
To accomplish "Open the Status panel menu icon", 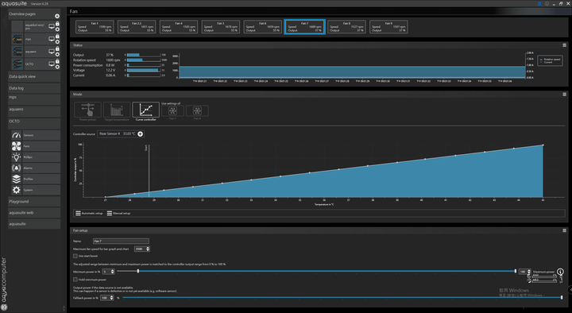I will 564,45.
